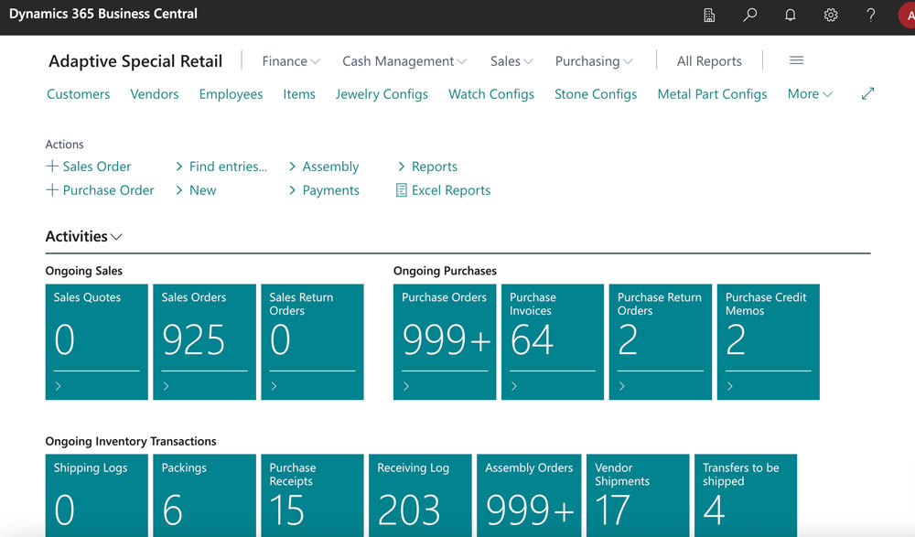Viewport: 915px width, 537px height.
Task: Click the user account avatar
Action: [906, 15]
